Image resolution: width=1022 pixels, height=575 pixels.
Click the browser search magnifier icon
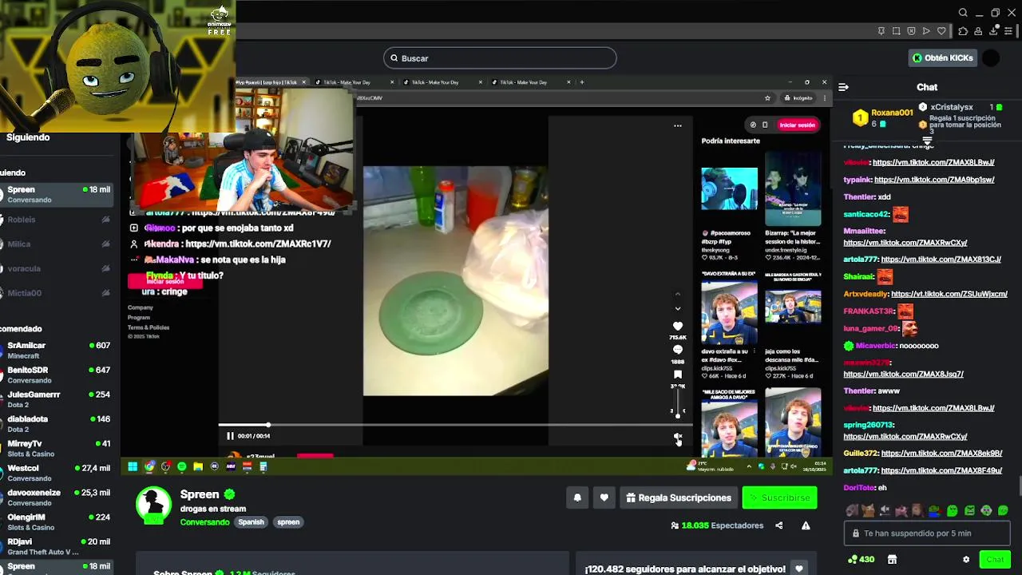pyautogui.click(x=963, y=13)
